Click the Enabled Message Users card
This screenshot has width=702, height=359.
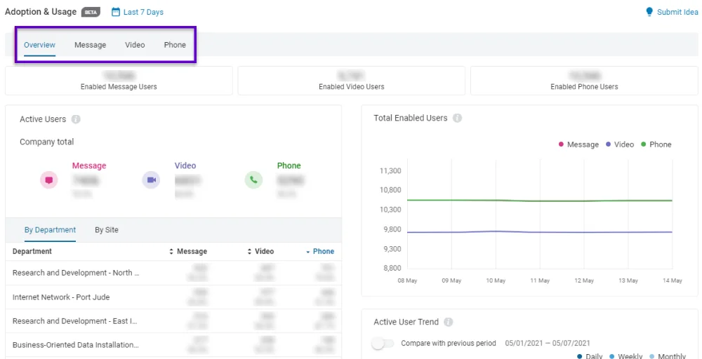point(119,81)
